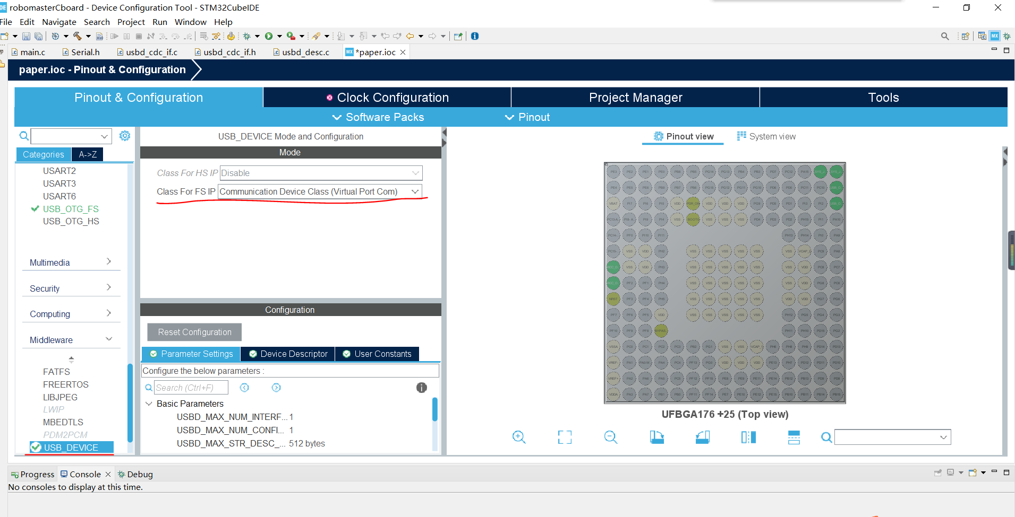1015x517 pixels.
Task: Select USB_OTG_HS peripheral
Action: pos(71,221)
